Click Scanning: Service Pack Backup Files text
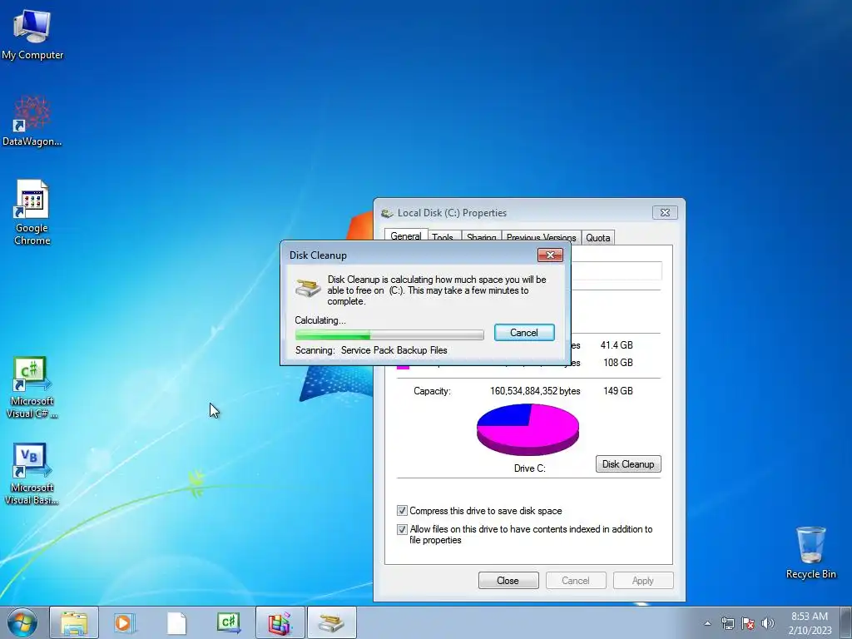852x639 pixels. [371, 350]
